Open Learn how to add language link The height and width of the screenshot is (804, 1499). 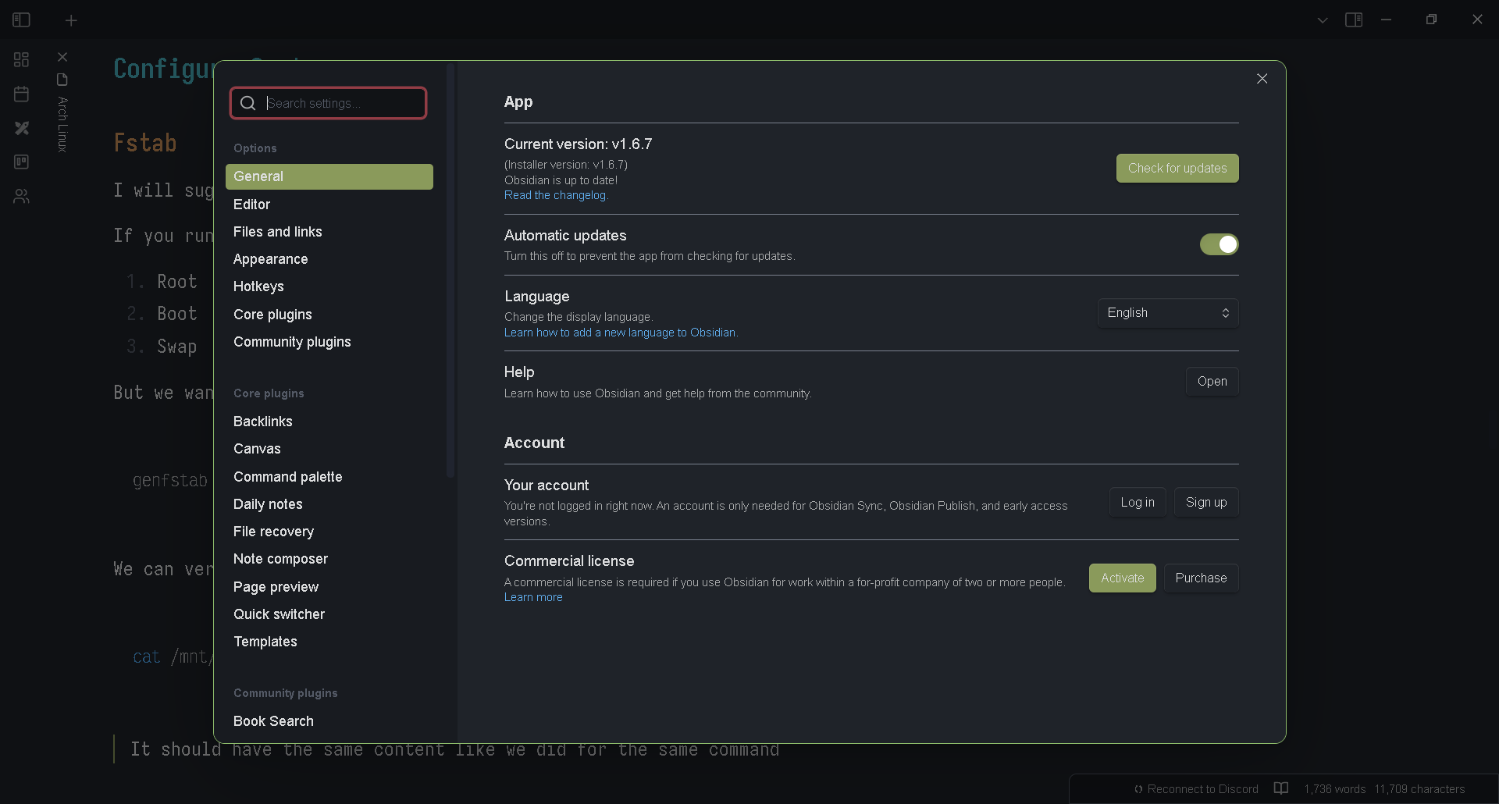621,333
